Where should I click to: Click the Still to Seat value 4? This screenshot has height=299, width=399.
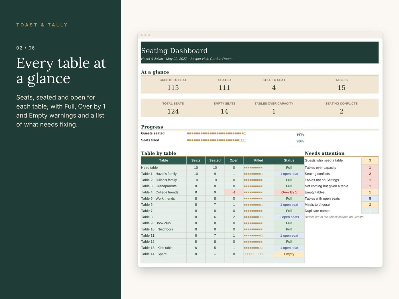point(274,88)
